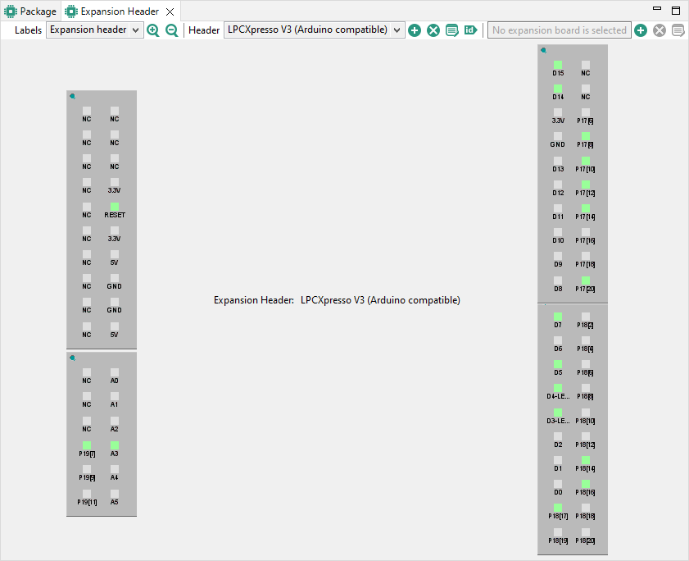Screen dimensions: 689x561
Task: Select the D13 pin on the right connector
Action: [x=558, y=161]
